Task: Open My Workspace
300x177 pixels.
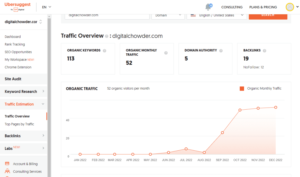Action: tap(19, 59)
